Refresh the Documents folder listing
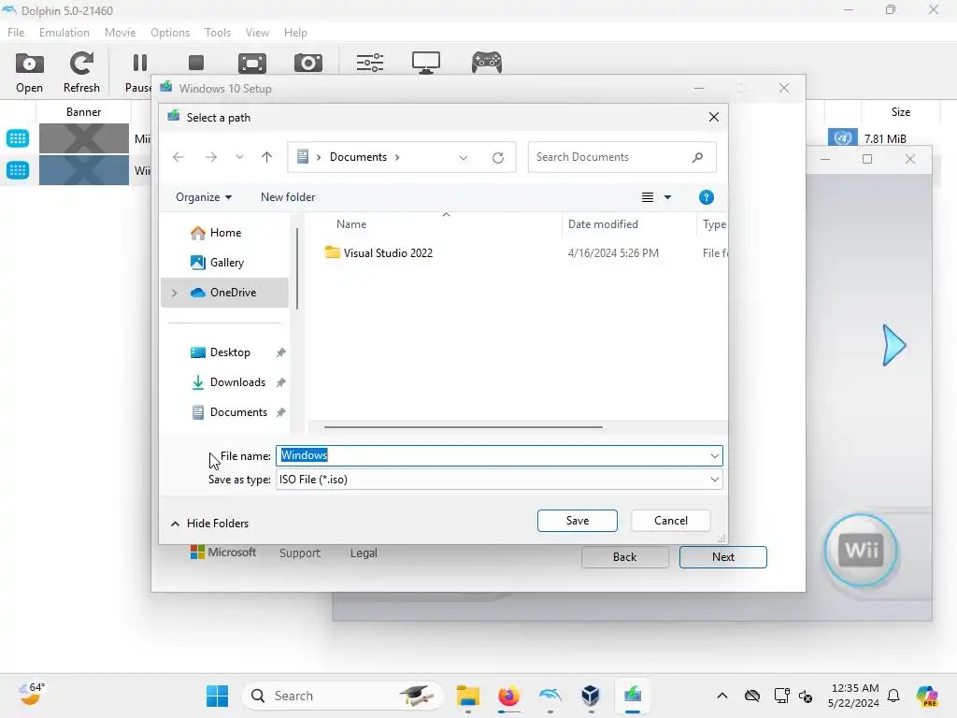 coord(498,158)
